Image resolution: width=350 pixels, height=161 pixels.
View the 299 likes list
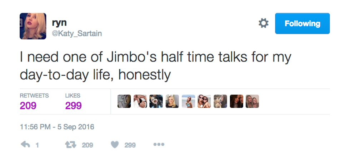click(73, 106)
